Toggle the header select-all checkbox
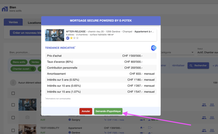Image resolution: width=218 pixels, height=134 pixels. tap(13, 93)
